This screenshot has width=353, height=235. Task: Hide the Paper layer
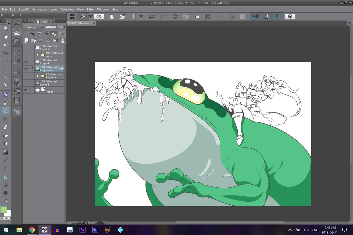tap(26, 90)
